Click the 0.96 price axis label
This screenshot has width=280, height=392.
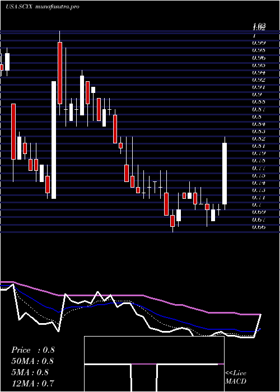click(259, 58)
